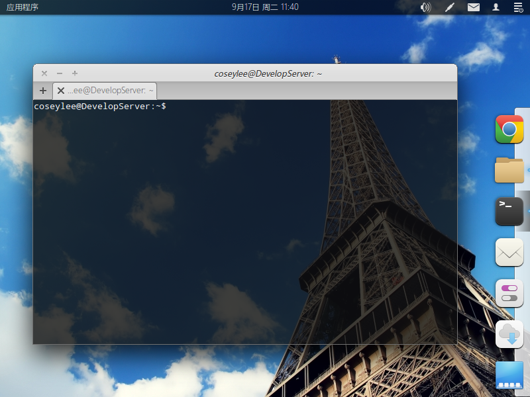Open the system settings switches icon
The height and width of the screenshot is (397, 530).
click(x=509, y=293)
